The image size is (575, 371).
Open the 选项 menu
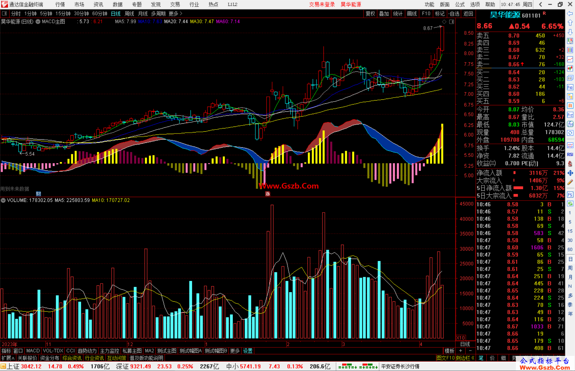coord(475,5)
